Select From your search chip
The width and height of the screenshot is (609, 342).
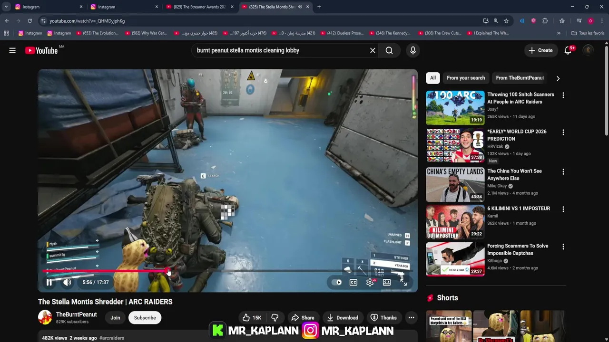coord(466,78)
